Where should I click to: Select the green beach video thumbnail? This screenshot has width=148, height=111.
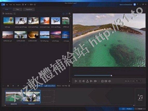pos(66,21)
